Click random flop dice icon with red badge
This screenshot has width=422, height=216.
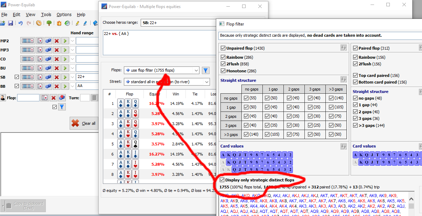62,98
